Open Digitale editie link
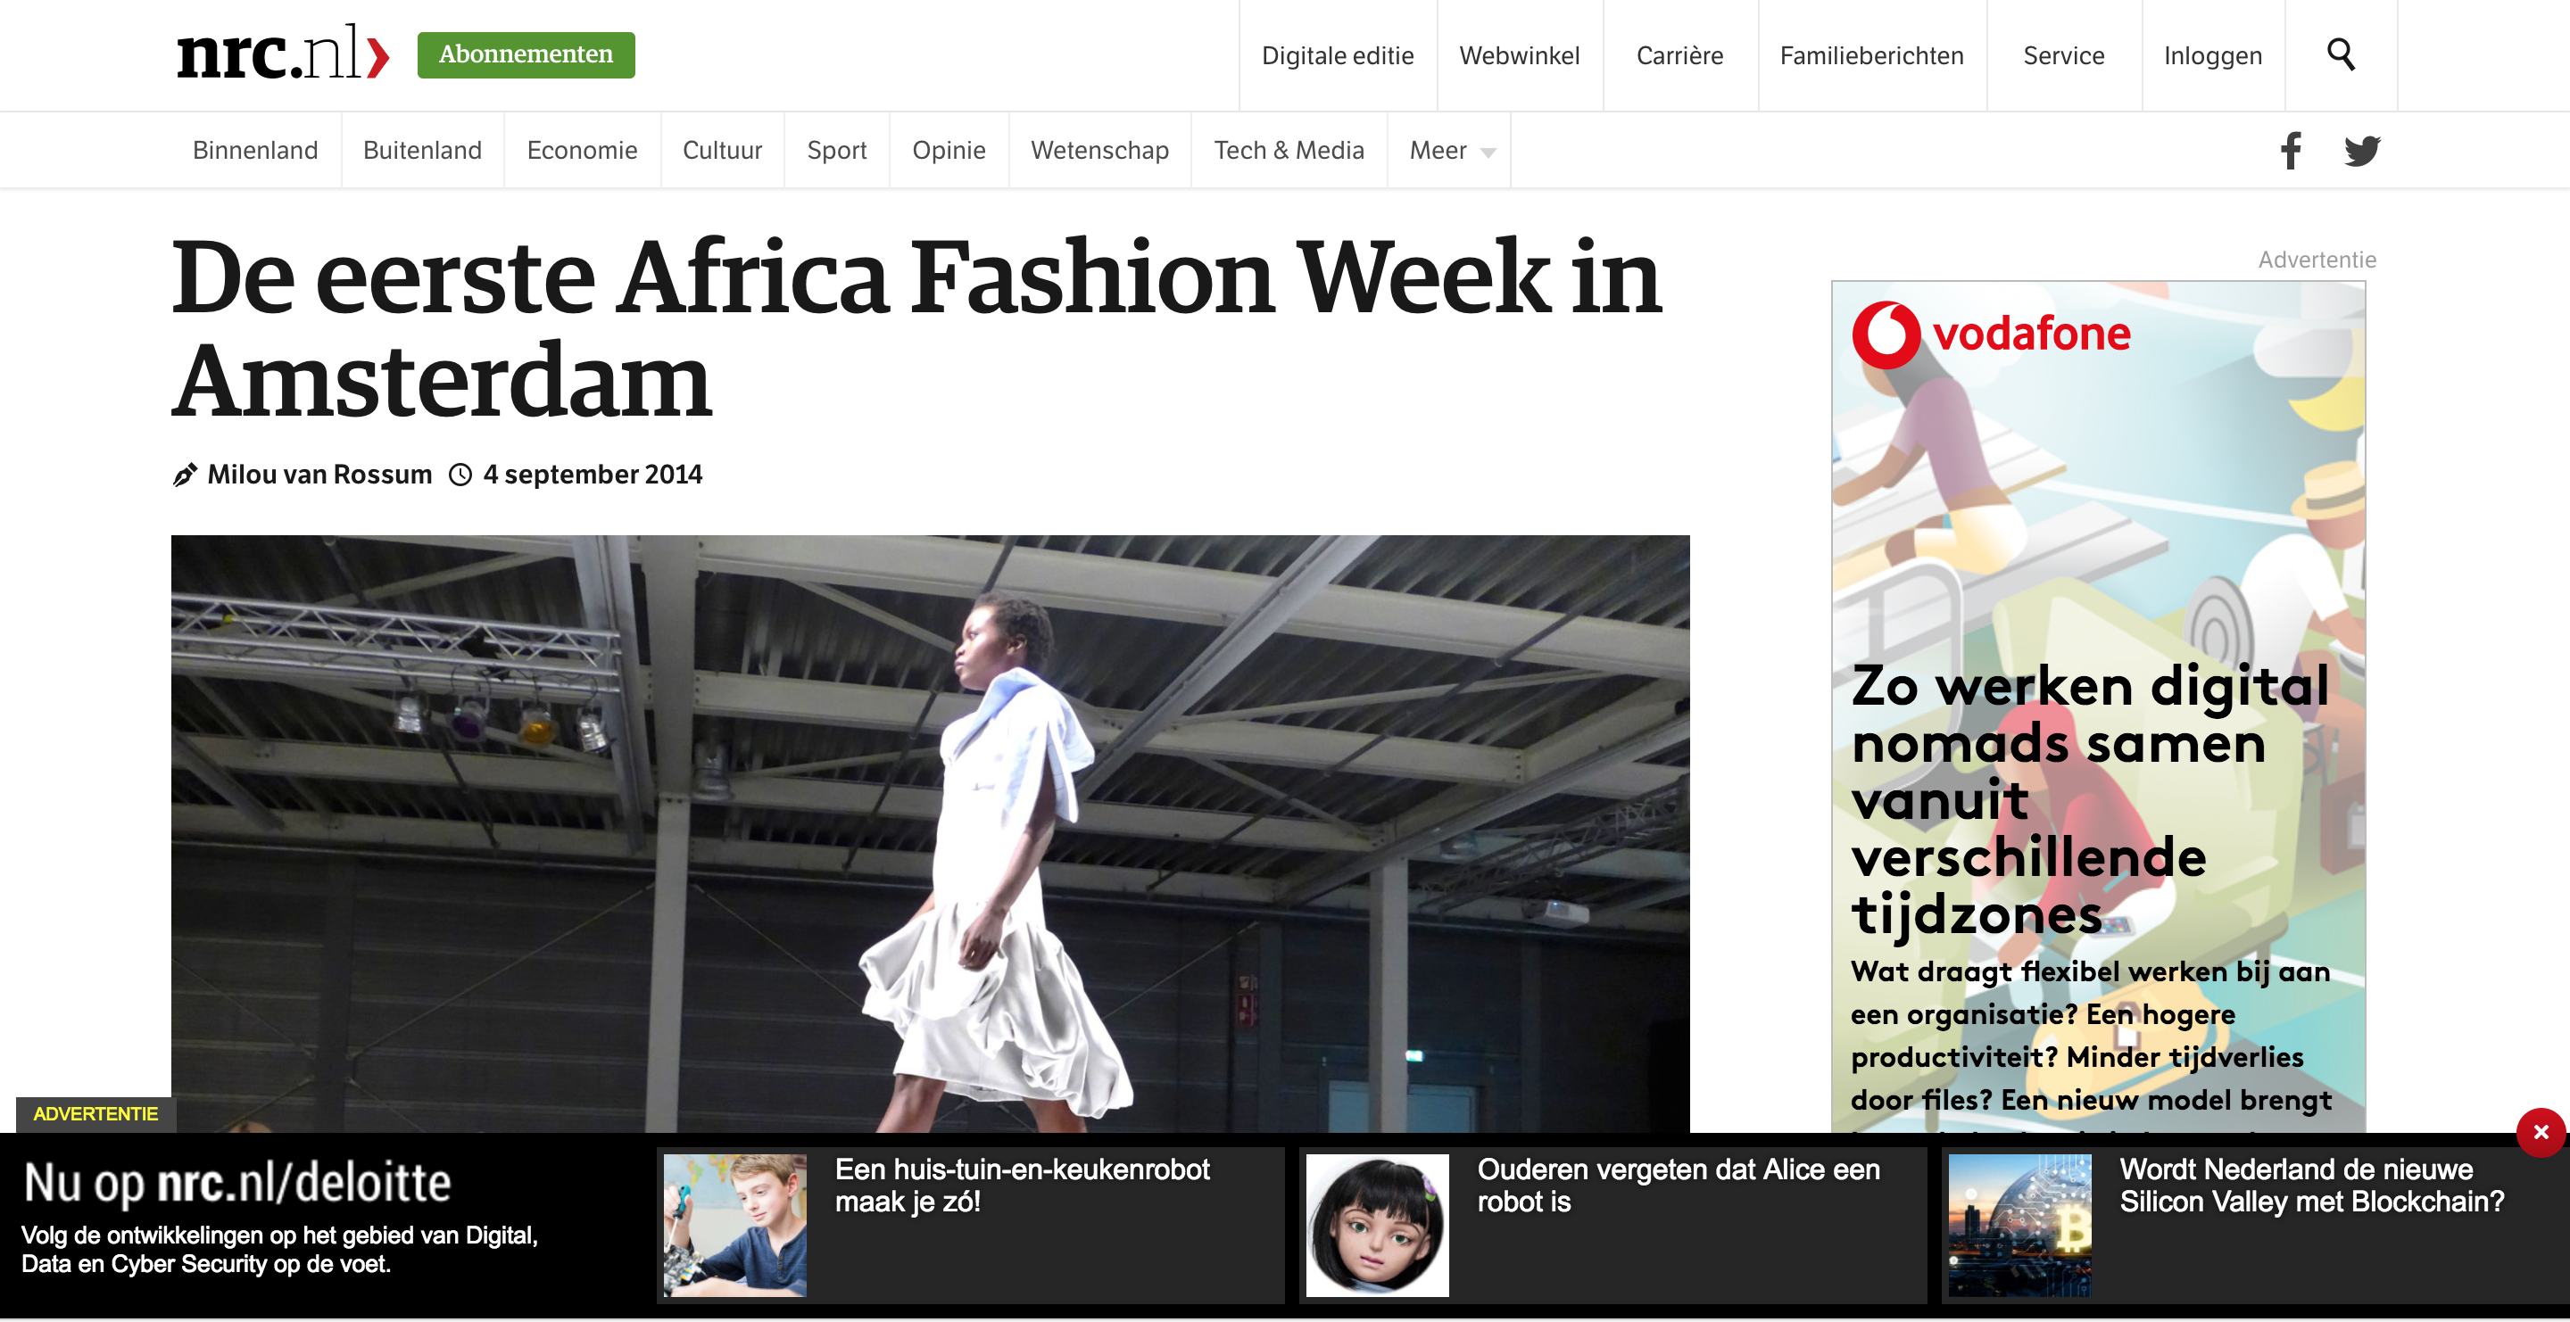Image resolution: width=2570 pixels, height=1322 pixels. click(x=1337, y=56)
